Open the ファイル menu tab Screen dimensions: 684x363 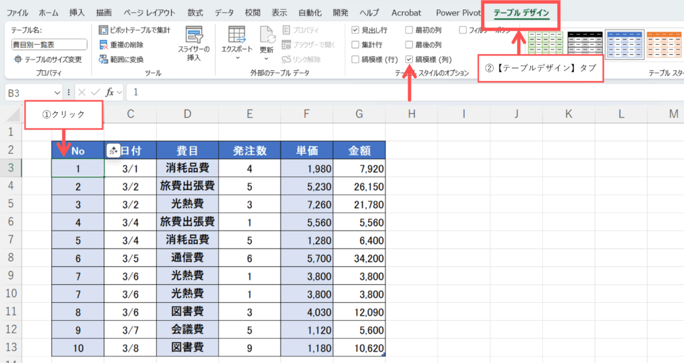click(x=17, y=13)
